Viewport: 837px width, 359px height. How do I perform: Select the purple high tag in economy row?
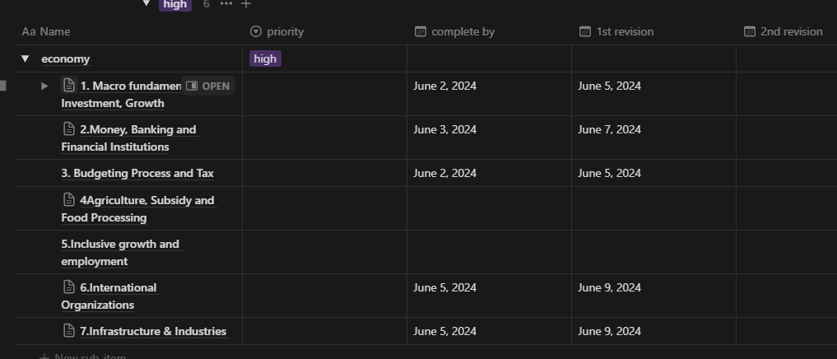click(265, 58)
